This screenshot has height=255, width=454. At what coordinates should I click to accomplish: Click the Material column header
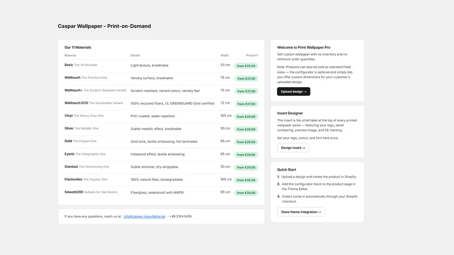(x=70, y=55)
